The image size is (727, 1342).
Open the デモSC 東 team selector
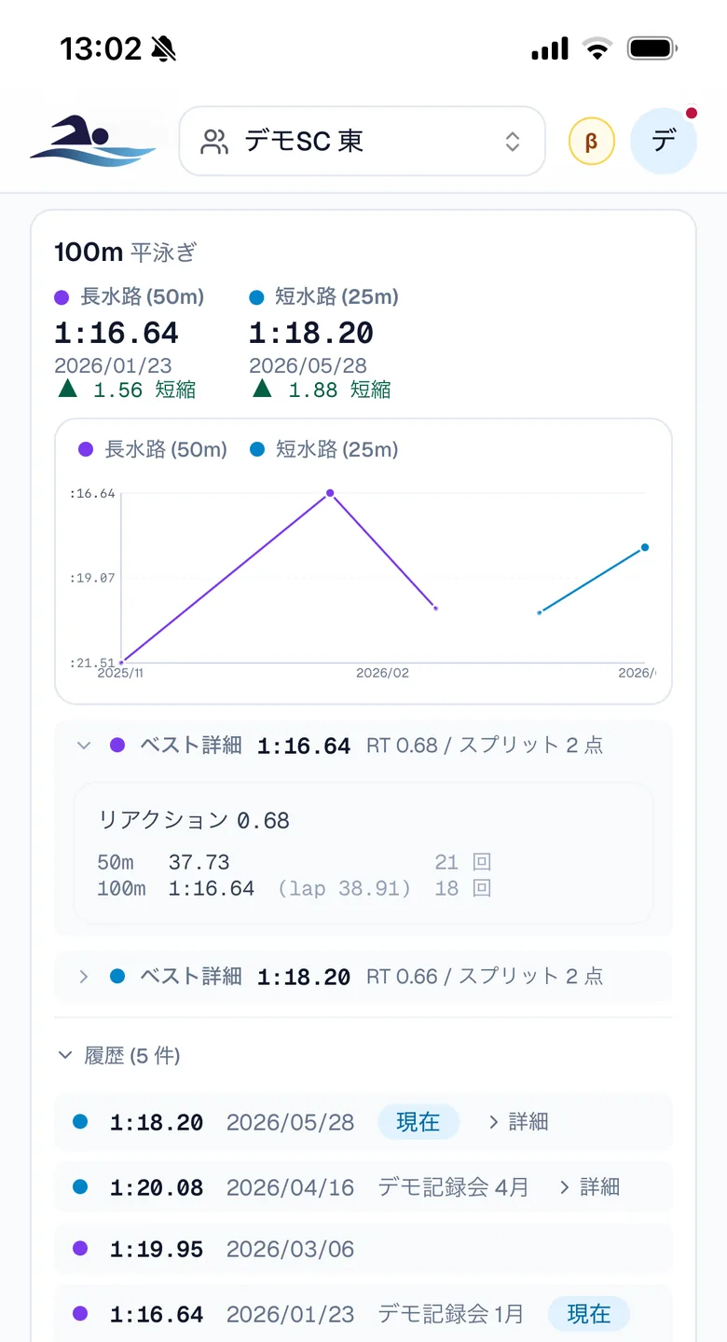362,141
